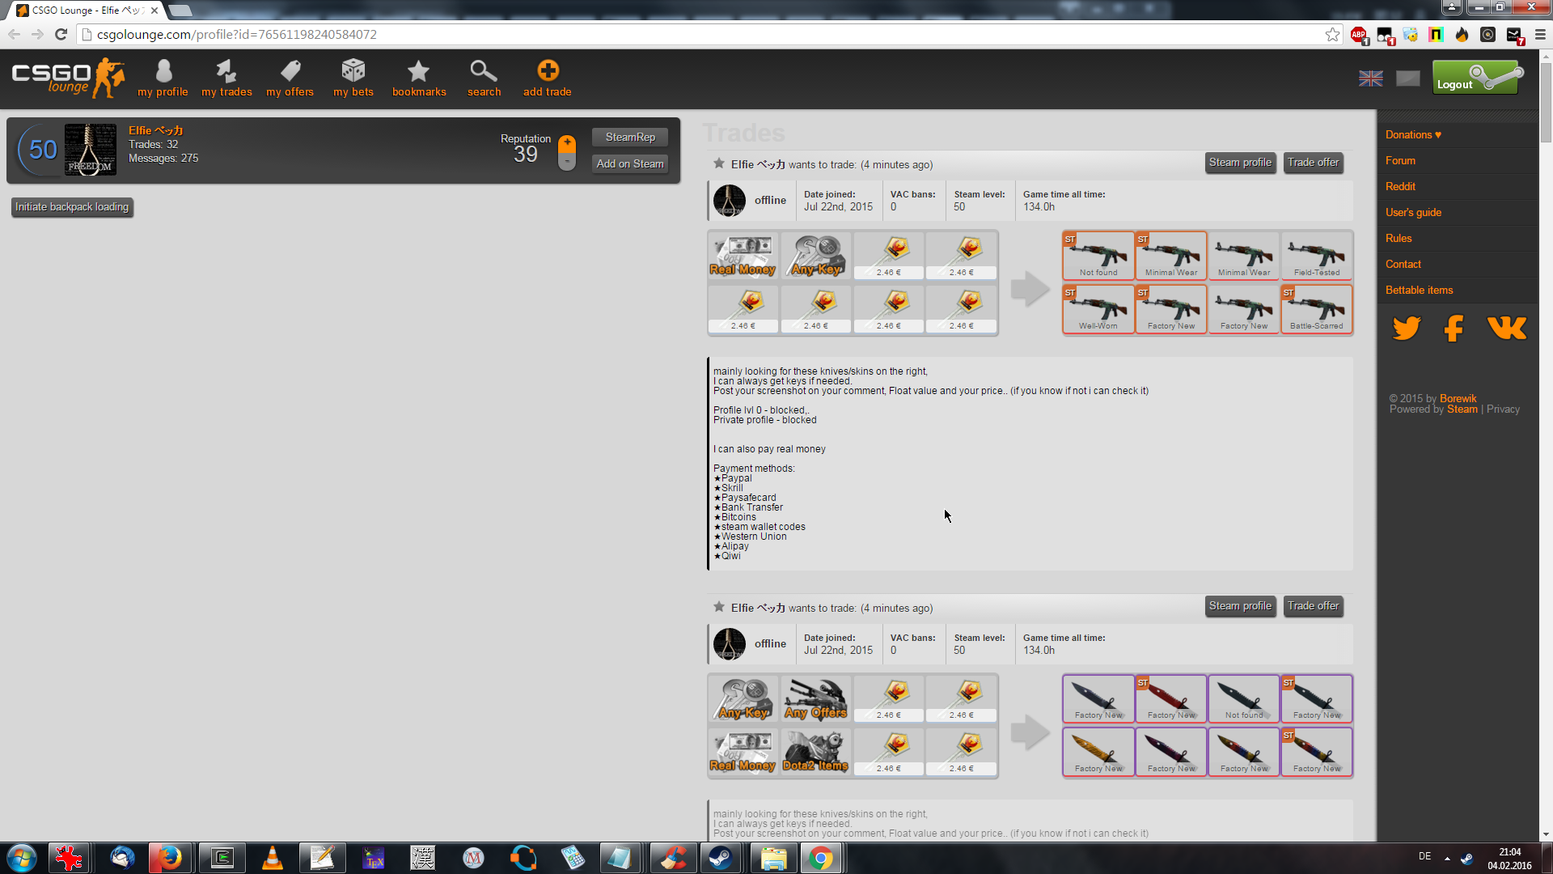Click Initiate backpack loading button
The image size is (1553, 874).
[72, 207]
